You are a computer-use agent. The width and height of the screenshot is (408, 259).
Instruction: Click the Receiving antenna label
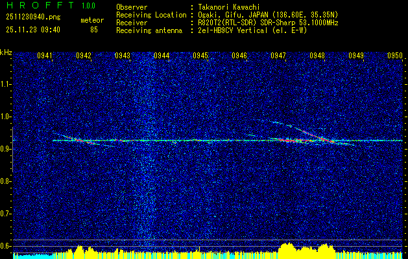[149, 30]
